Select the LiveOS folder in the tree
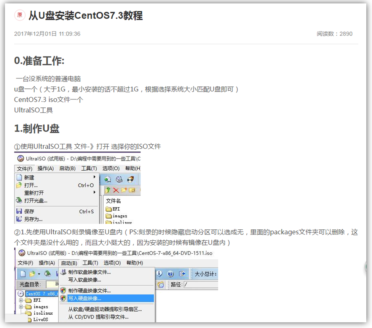The width and height of the screenshot is (372, 328). [x=38, y=320]
